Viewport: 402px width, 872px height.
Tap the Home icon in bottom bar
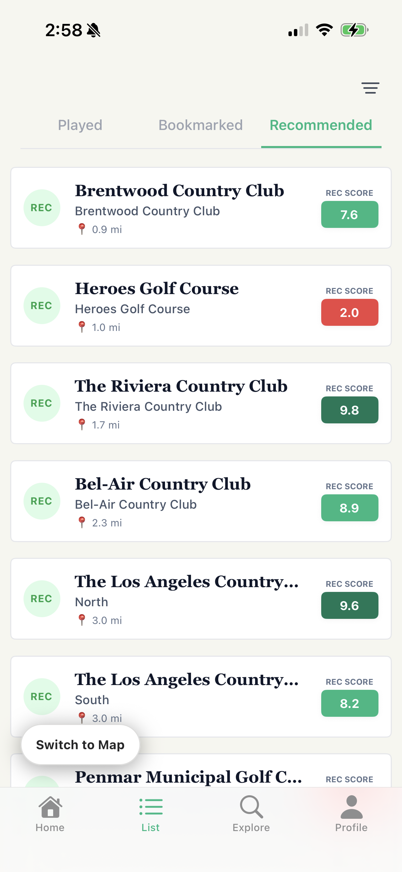tap(50, 807)
